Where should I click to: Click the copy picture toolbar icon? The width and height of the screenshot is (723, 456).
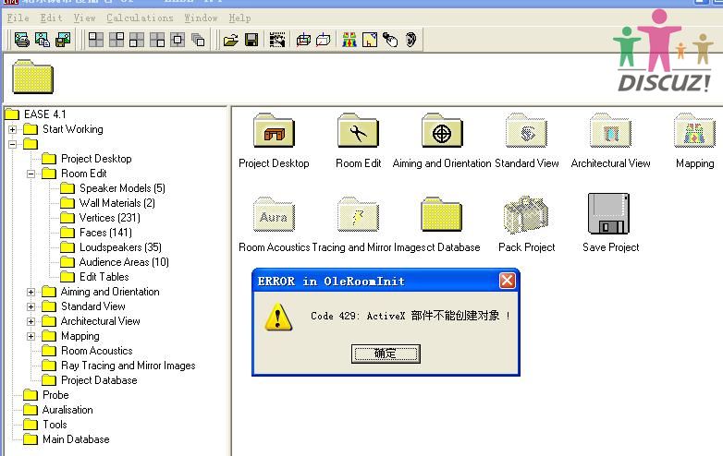(43, 40)
